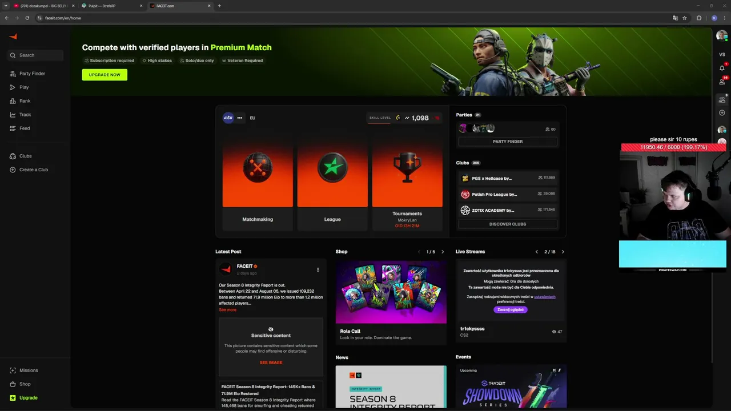Open the Shop bag icon in sidebar
Image resolution: width=731 pixels, height=411 pixels.
[13, 384]
